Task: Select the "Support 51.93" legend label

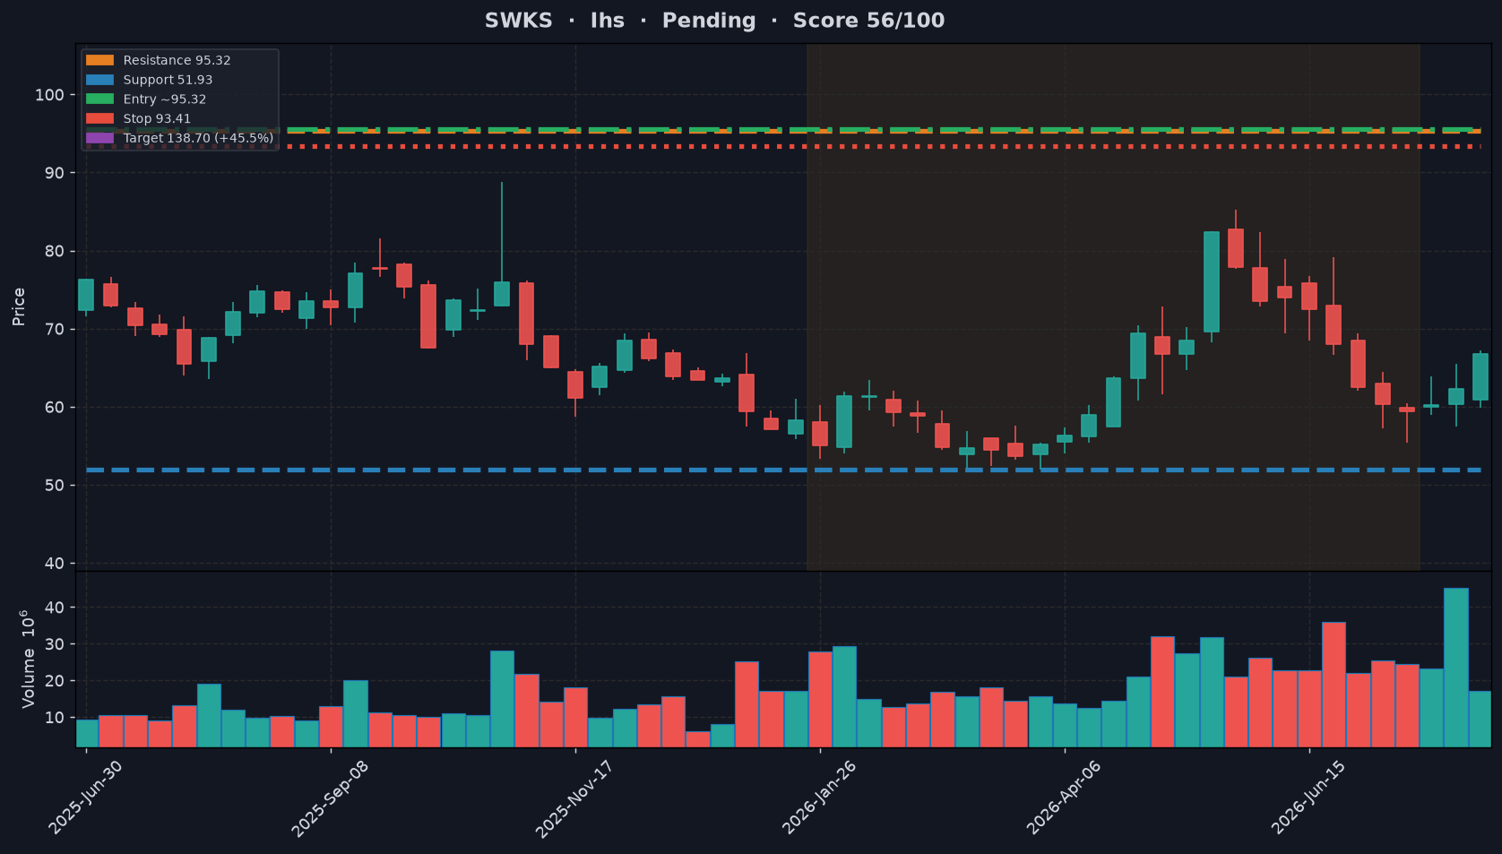Action: (168, 80)
